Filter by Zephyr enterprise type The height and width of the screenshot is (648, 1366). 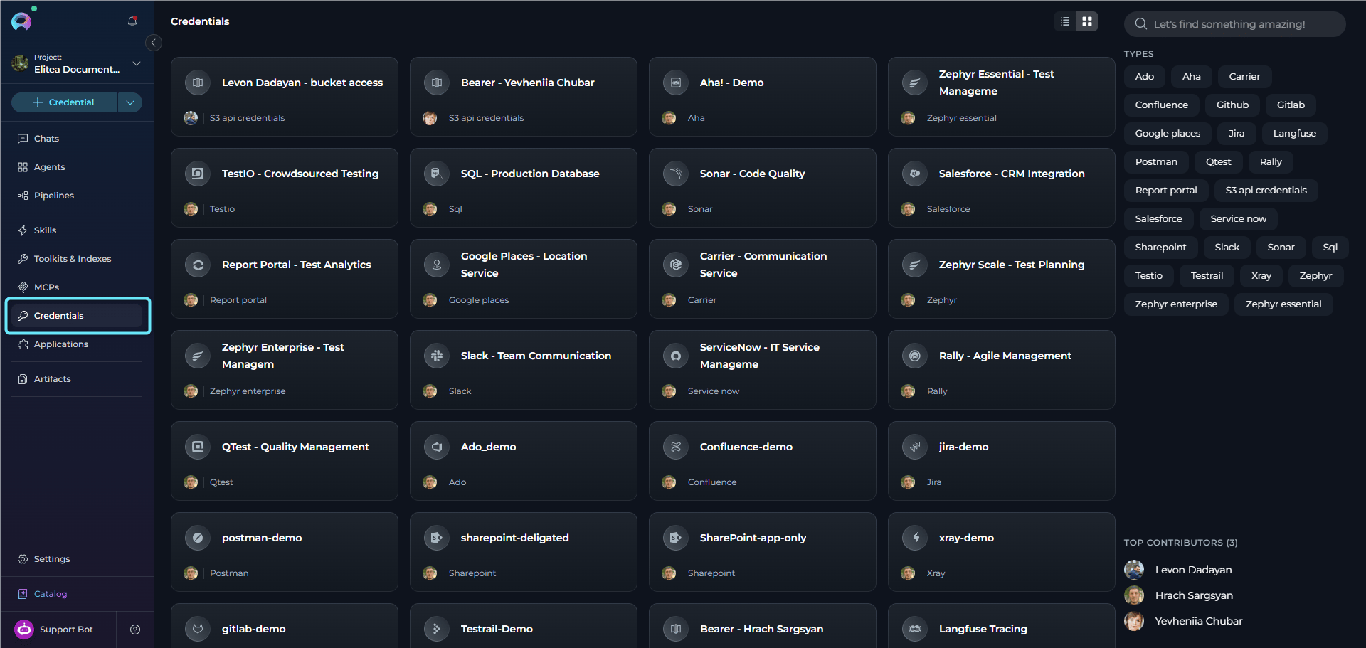point(1176,304)
